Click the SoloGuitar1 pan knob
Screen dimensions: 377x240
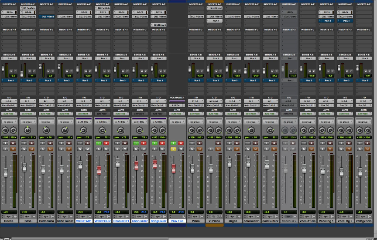[251, 130]
